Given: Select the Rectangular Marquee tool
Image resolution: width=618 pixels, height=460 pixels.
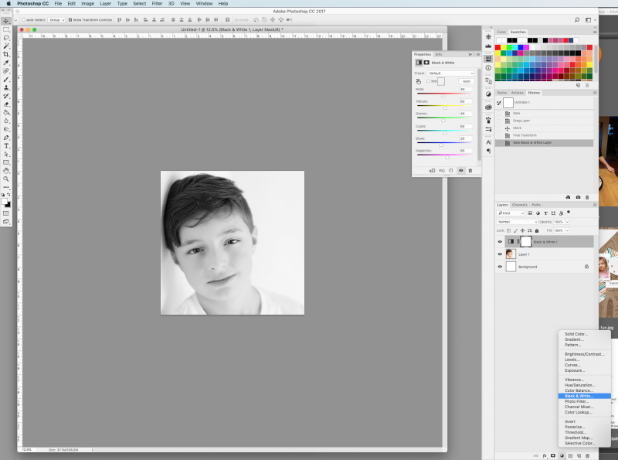Looking at the screenshot, I should [x=6, y=29].
